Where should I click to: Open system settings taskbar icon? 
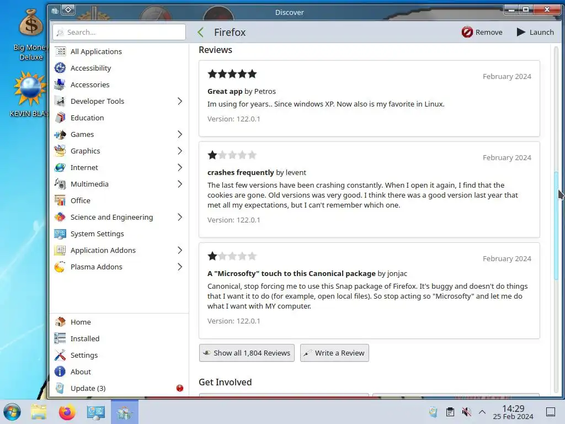[x=96, y=412]
